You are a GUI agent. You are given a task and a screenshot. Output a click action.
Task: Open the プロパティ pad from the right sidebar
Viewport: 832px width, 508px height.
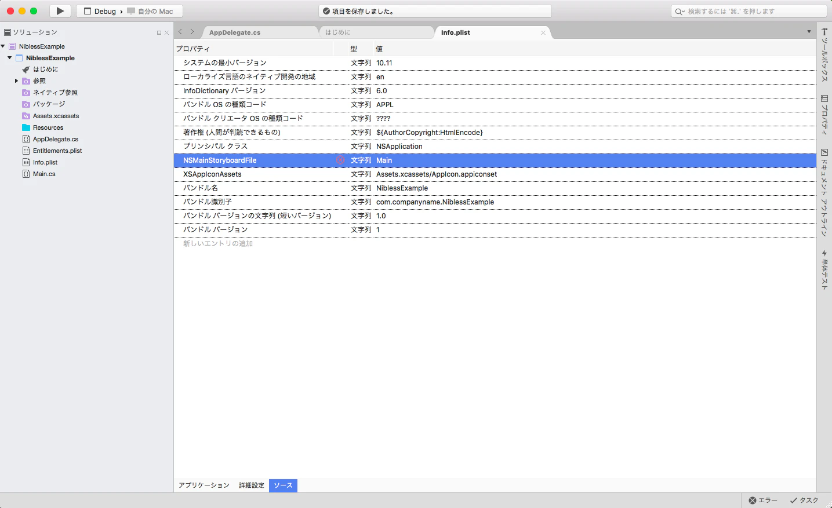coord(824,115)
